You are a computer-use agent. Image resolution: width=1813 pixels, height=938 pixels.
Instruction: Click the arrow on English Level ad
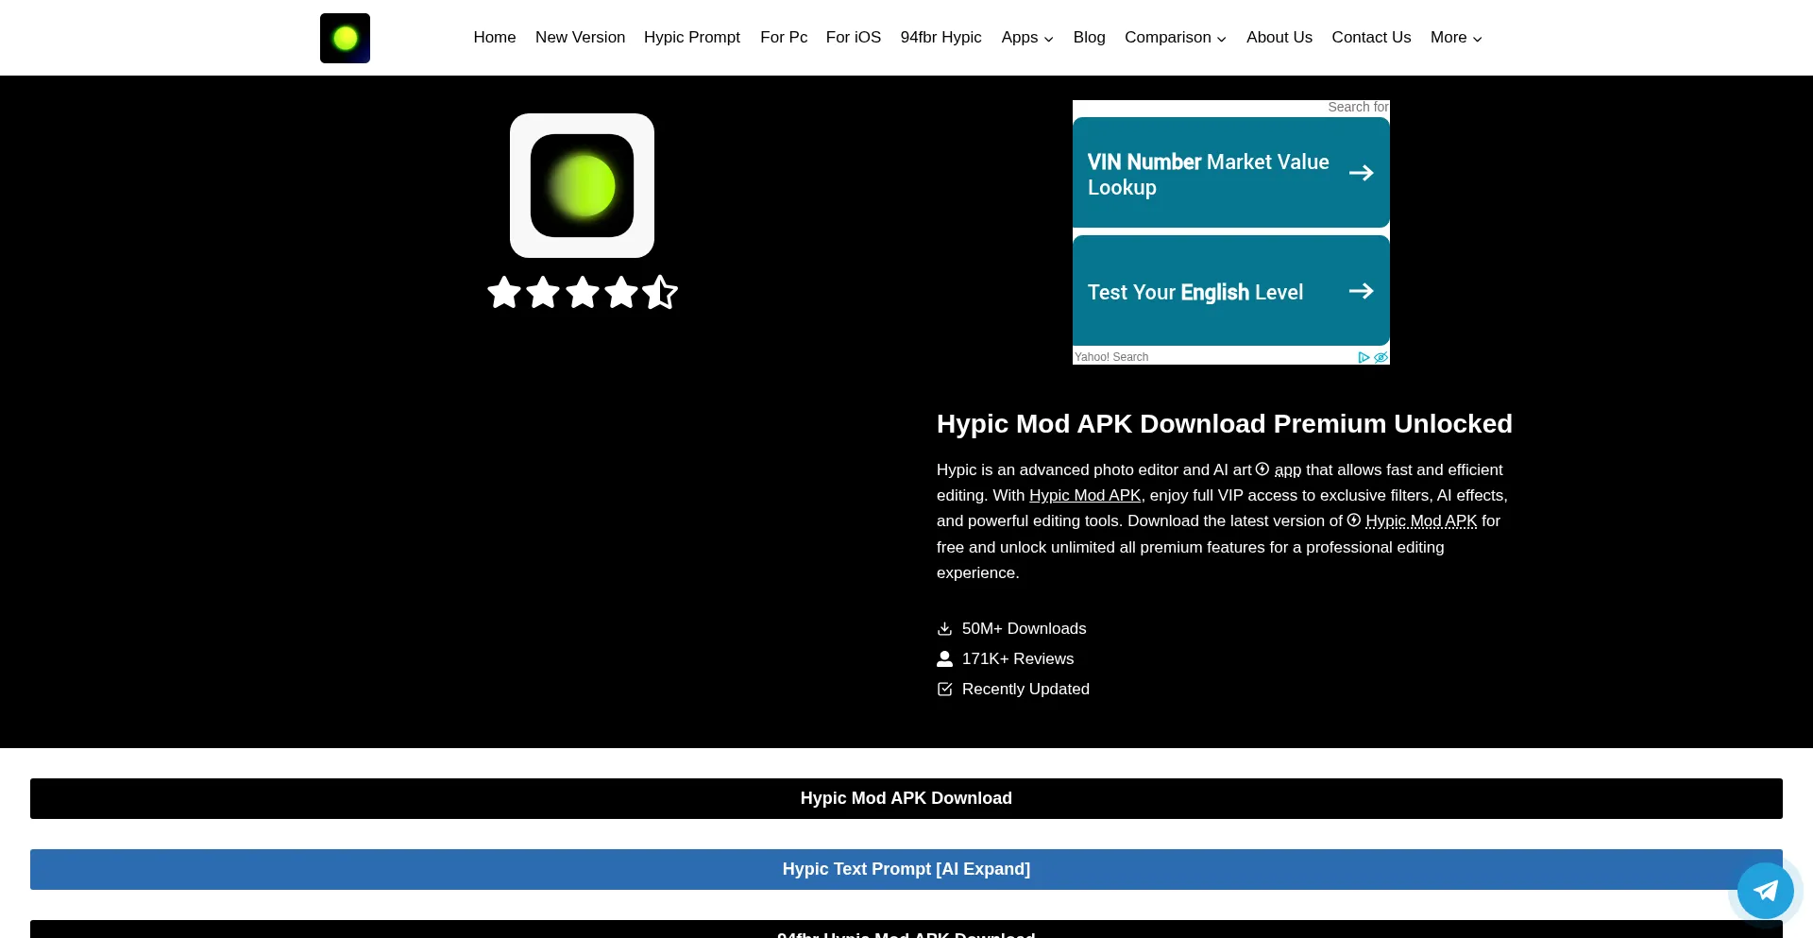(x=1361, y=291)
